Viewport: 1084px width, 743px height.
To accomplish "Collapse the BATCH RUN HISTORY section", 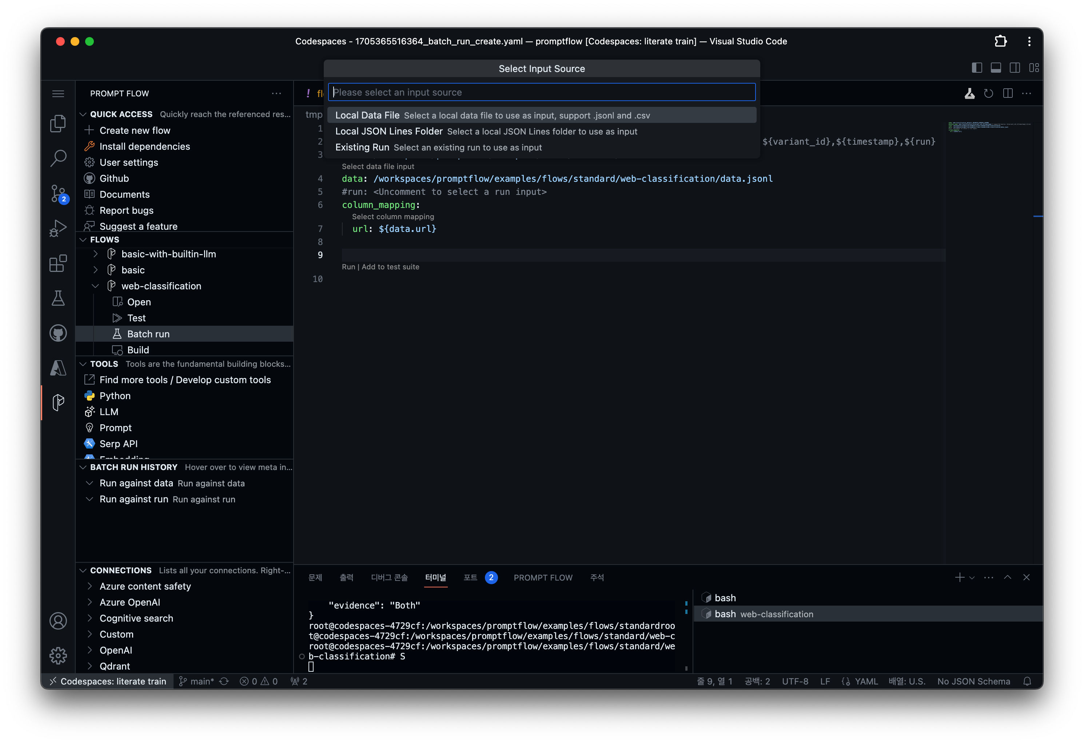I will 83,467.
